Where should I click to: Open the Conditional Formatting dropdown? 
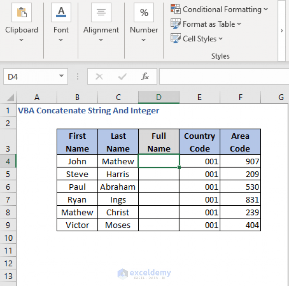pos(266,9)
